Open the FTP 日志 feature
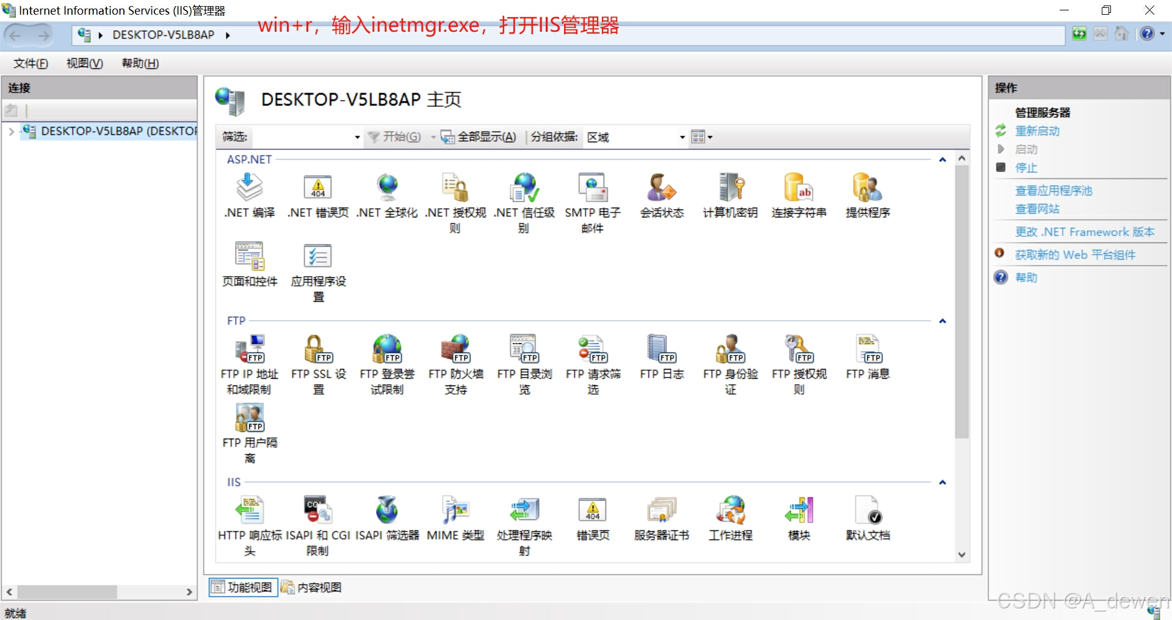This screenshot has width=1172, height=620. tap(662, 357)
